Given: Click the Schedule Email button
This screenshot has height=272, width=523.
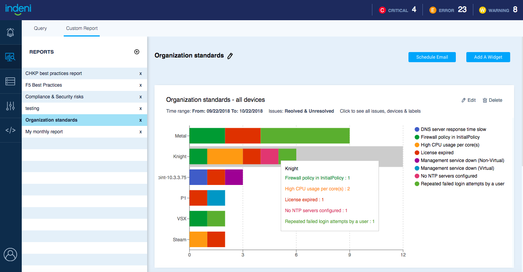Looking at the screenshot, I should [x=432, y=57].
